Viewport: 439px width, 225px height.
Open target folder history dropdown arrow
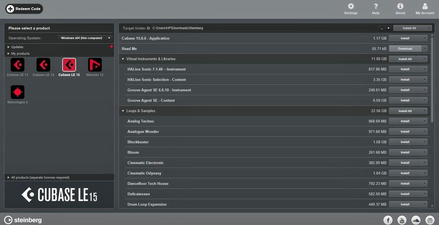[x=389, y=28]
